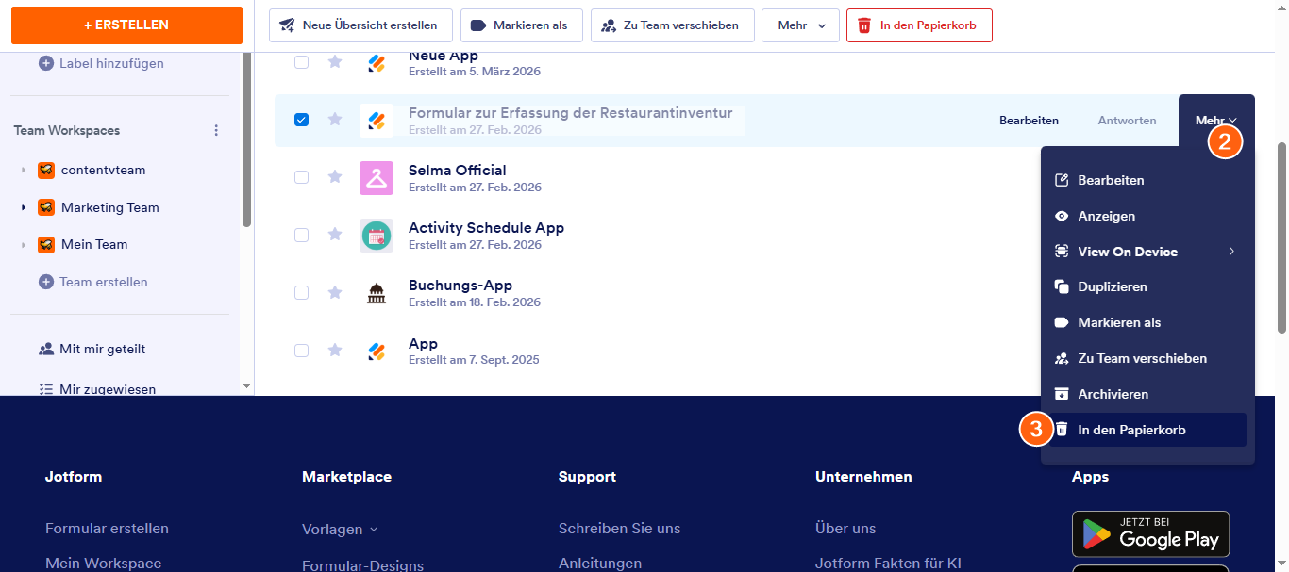The height and width of the screenshot is (572, 1289).
Task: Click Jotform logo icon of the Restaurantinventur row
Action: (x=377, y=121)
